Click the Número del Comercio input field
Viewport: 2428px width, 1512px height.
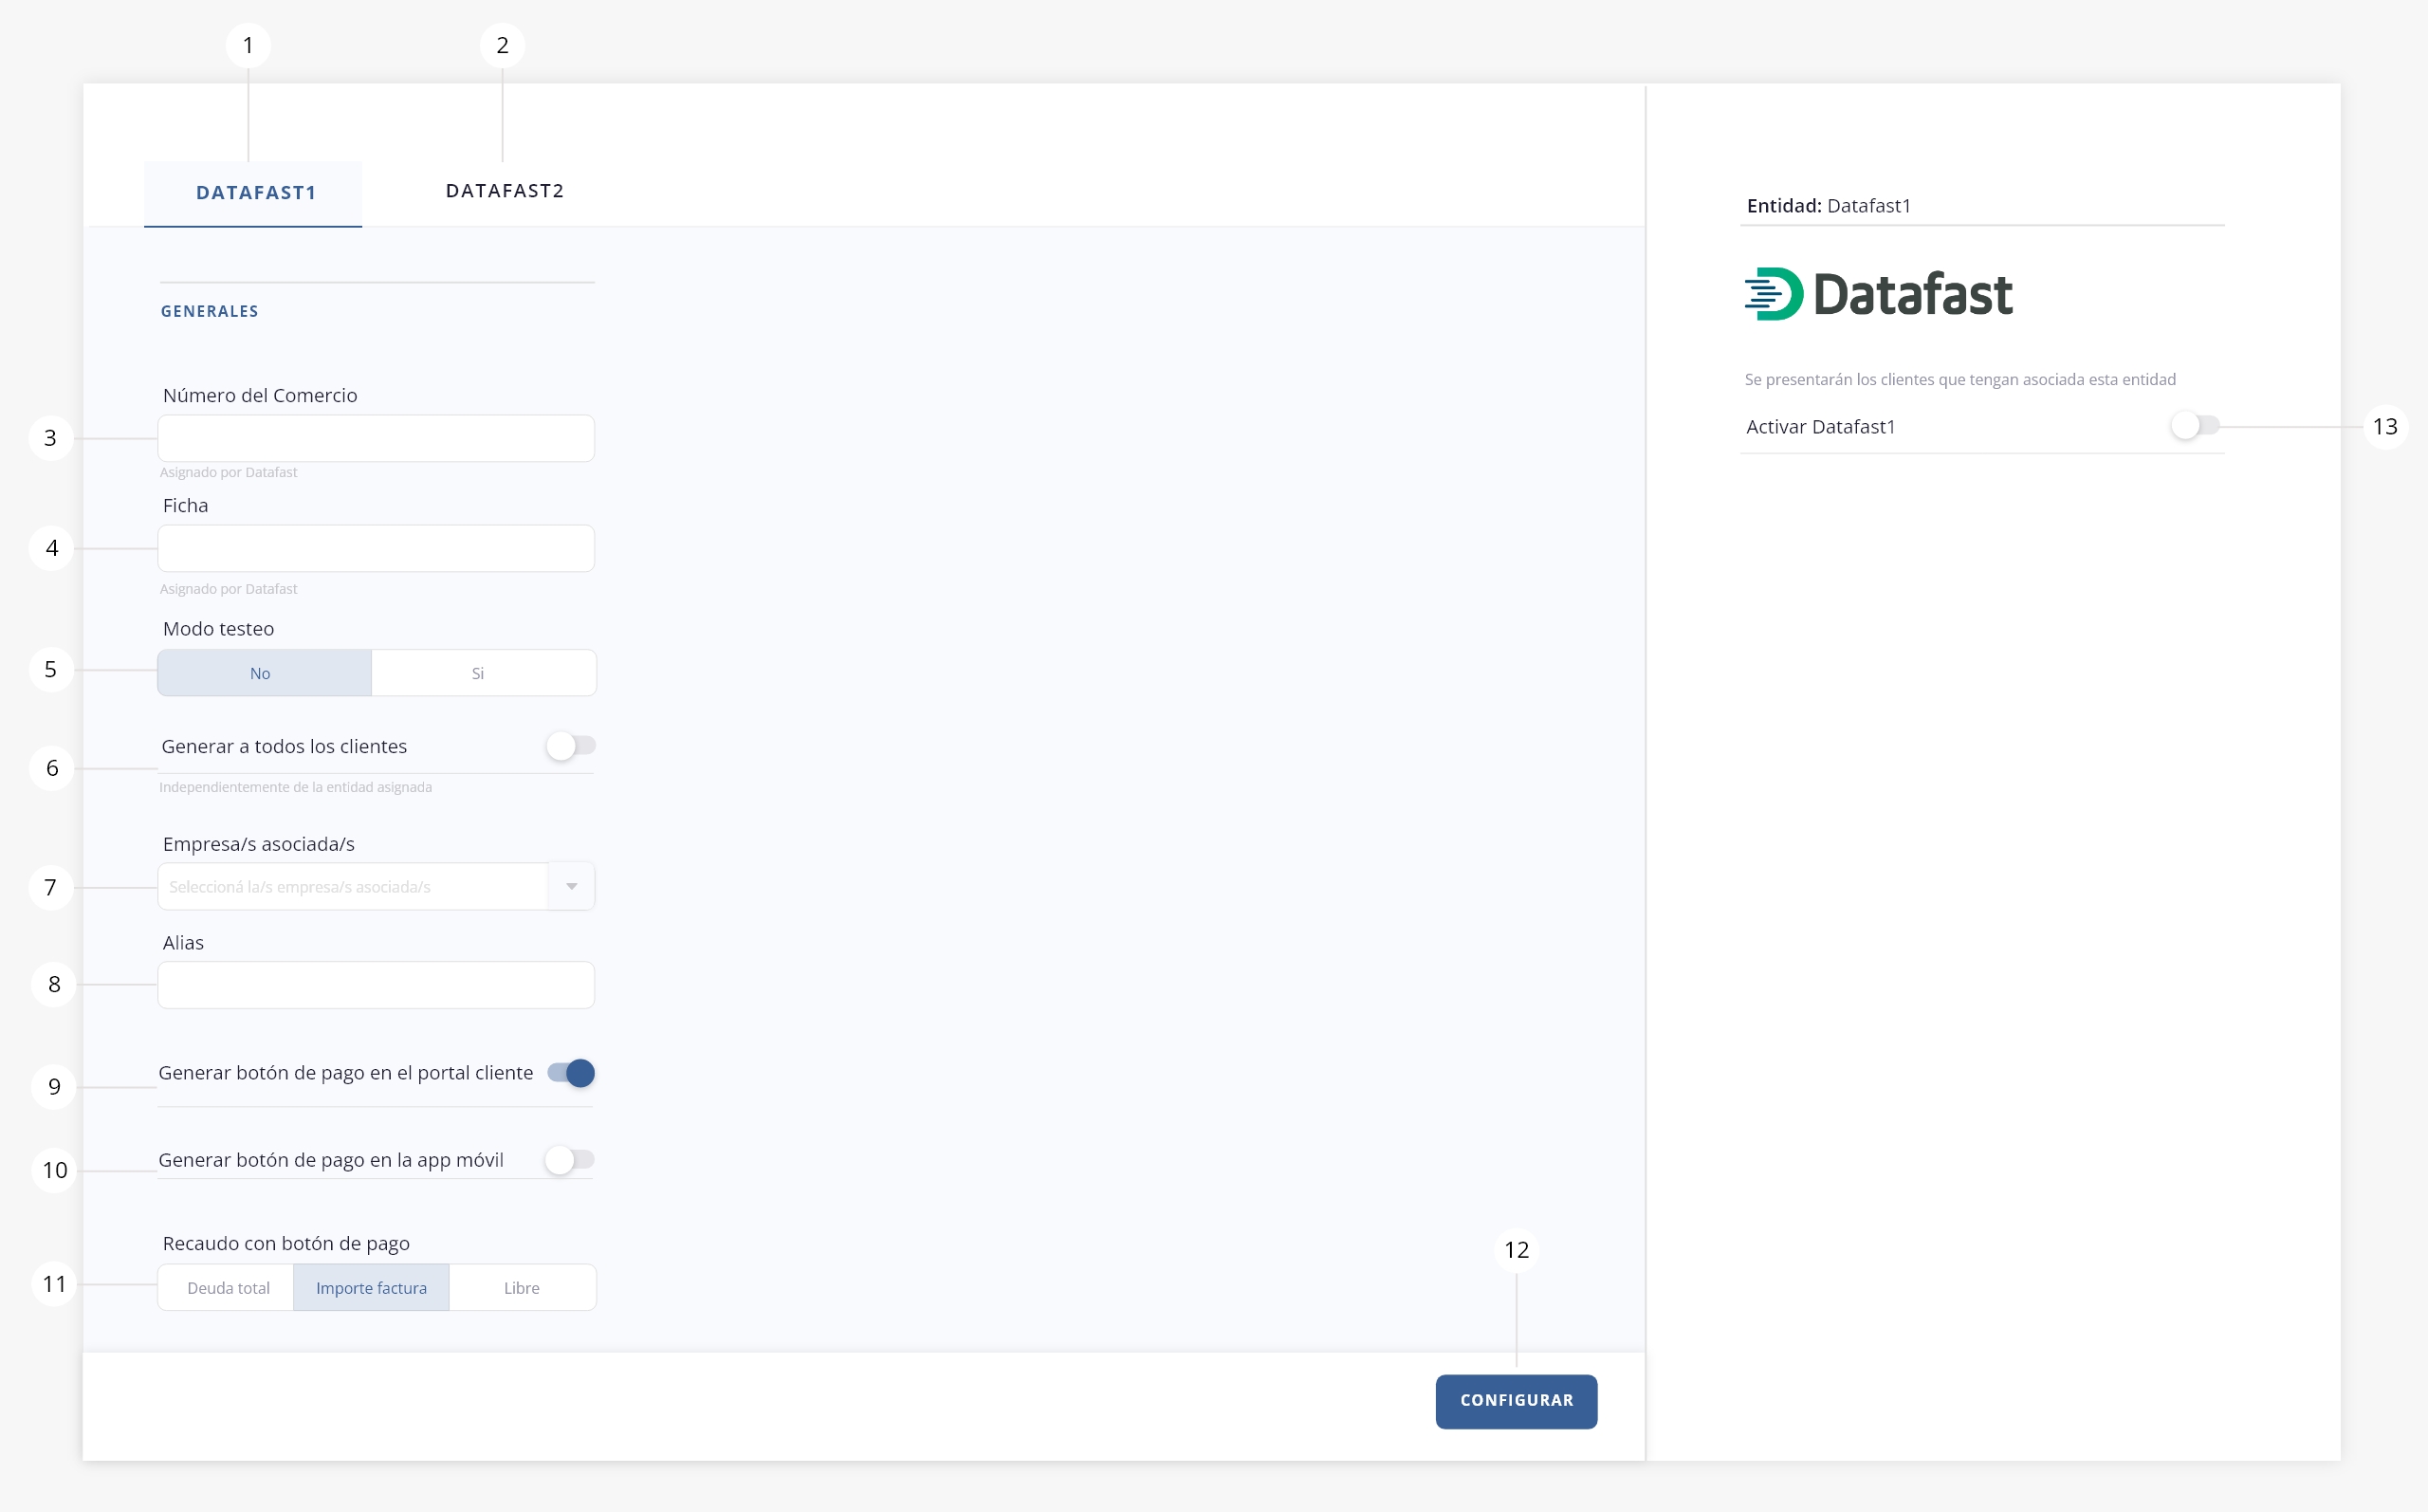click(x=376, y=438)
